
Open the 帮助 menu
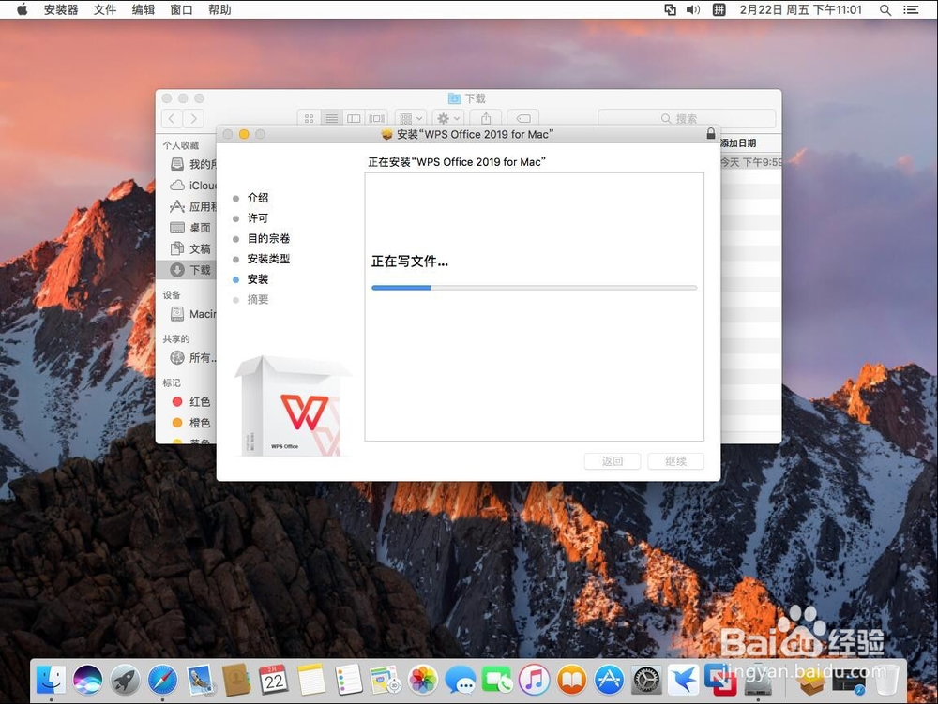219,9
